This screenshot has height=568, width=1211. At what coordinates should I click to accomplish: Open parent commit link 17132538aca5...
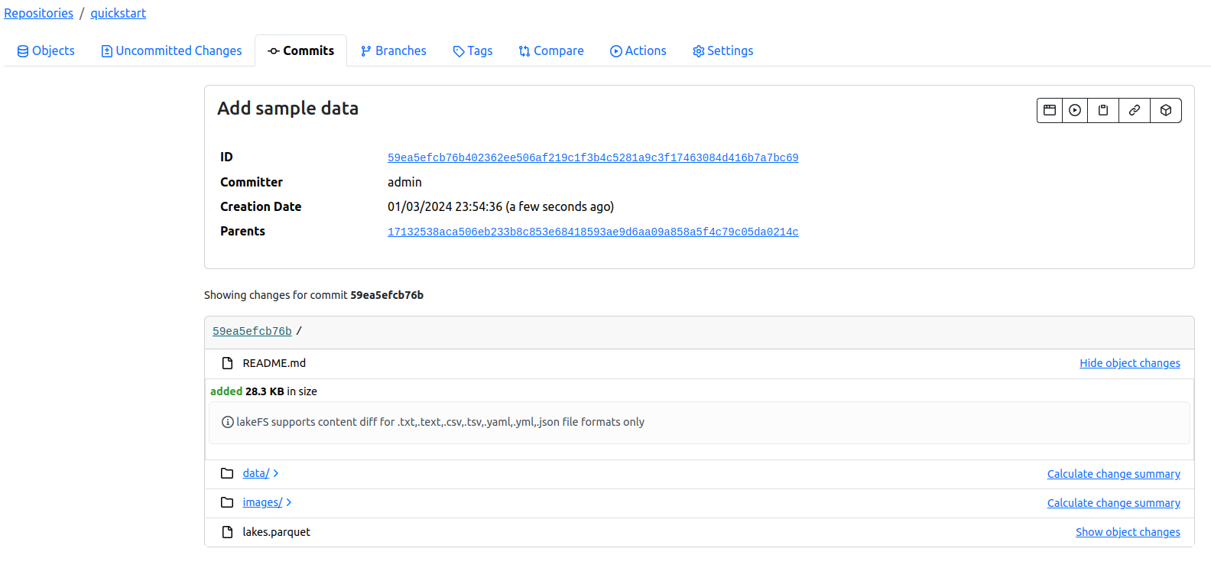point(593,232)
